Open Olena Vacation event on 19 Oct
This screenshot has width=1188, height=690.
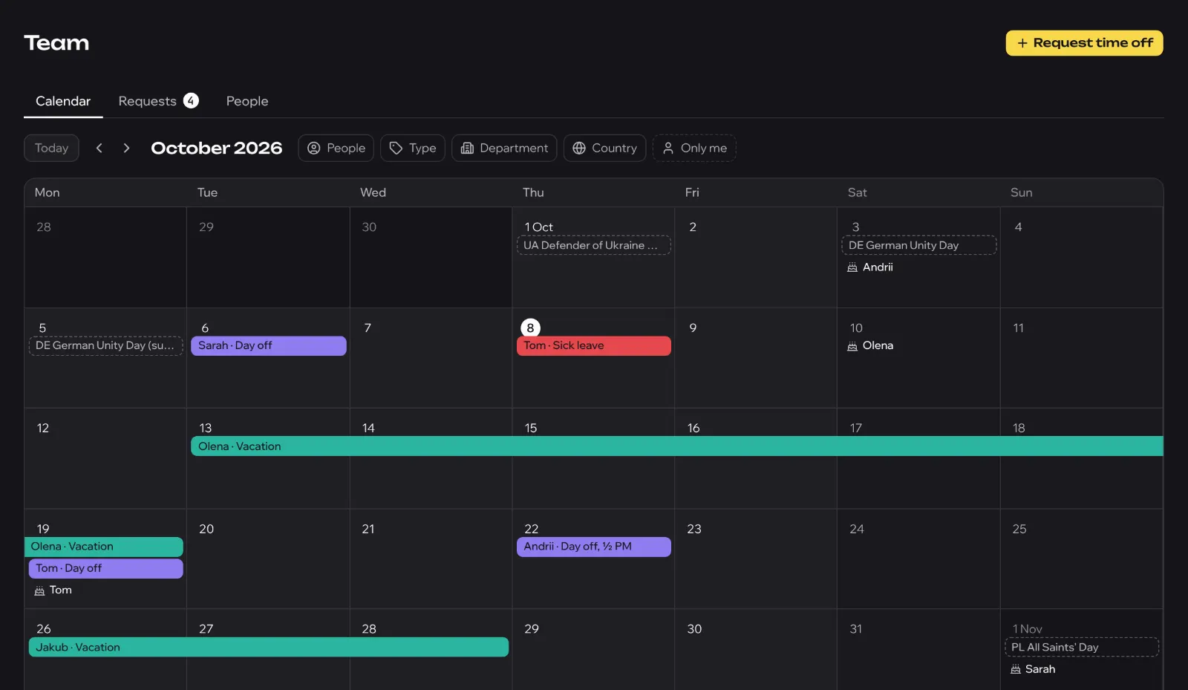tap(104, 547)
